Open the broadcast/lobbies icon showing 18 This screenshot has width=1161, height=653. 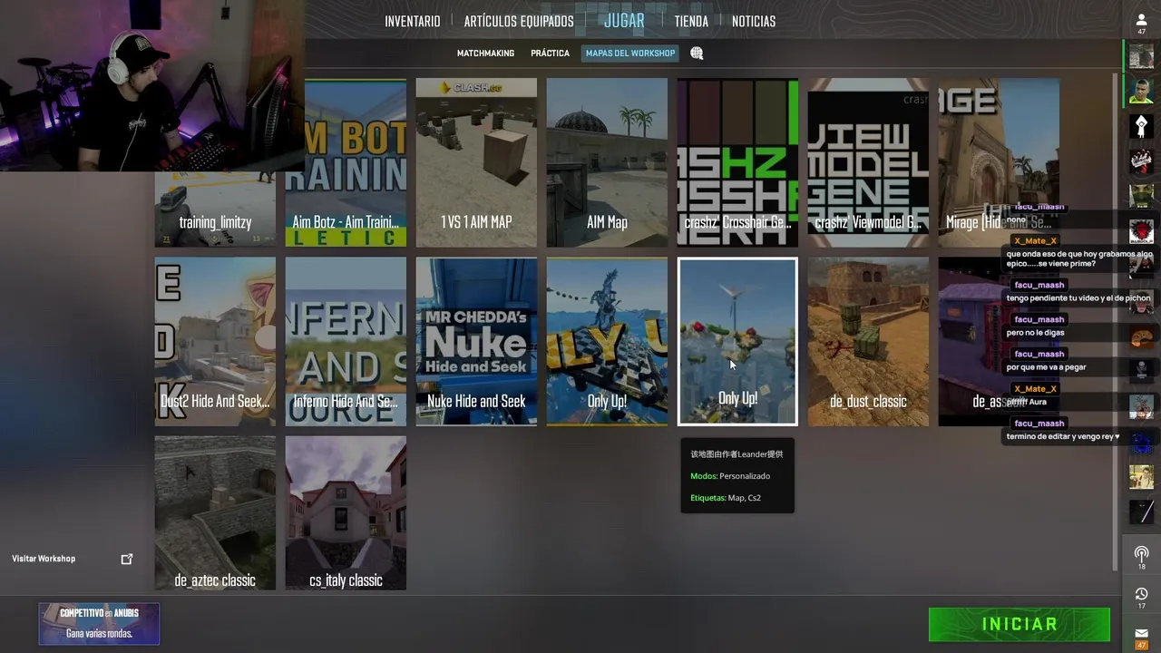[x=1141, y=557]
